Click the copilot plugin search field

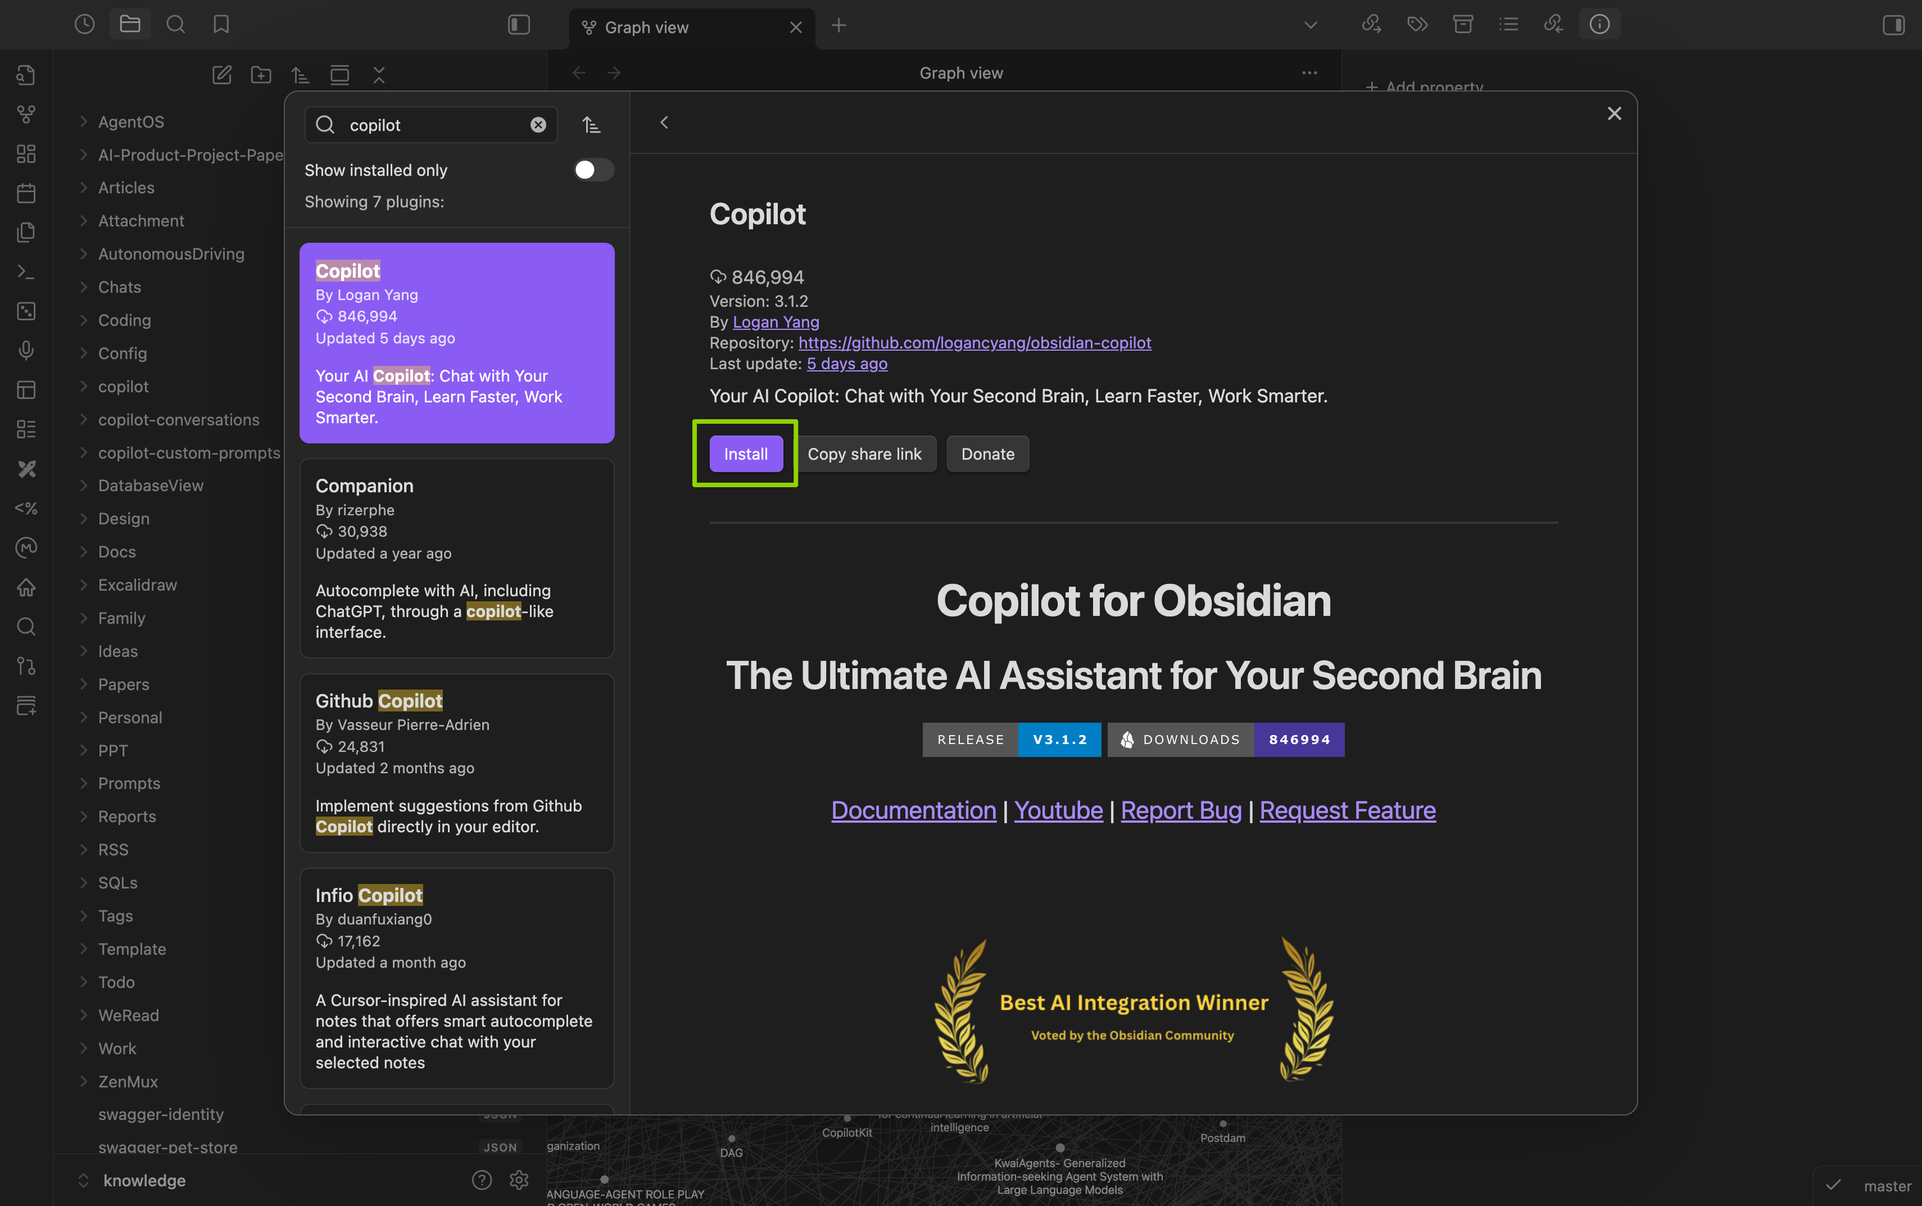430,125
